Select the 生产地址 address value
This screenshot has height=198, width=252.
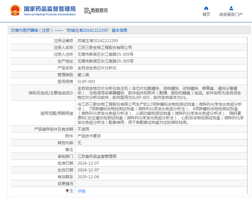pyautogui.click(x=105, y=61)
